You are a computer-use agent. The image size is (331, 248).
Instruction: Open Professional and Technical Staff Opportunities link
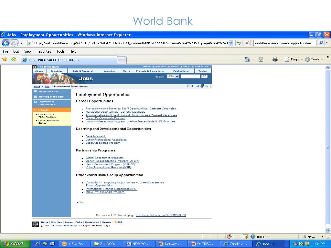coord(131,108)
